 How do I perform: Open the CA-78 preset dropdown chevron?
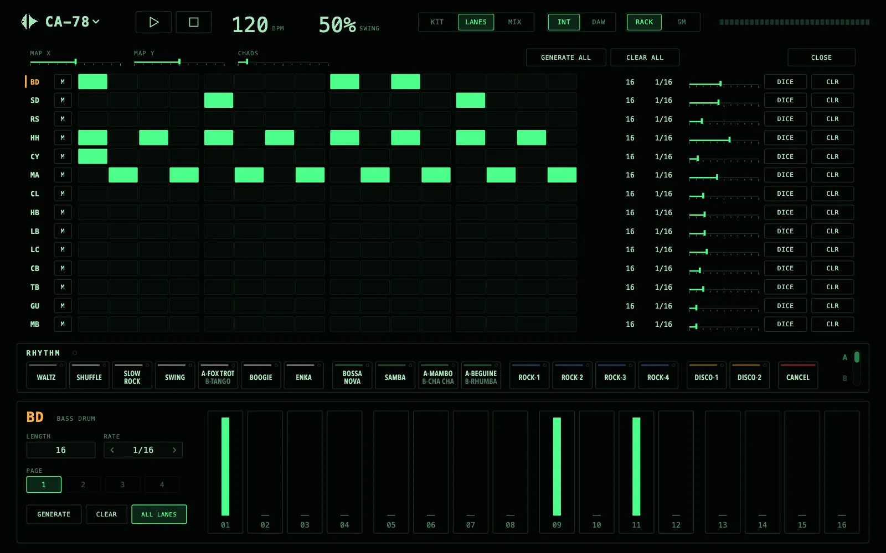click(96, 22)
